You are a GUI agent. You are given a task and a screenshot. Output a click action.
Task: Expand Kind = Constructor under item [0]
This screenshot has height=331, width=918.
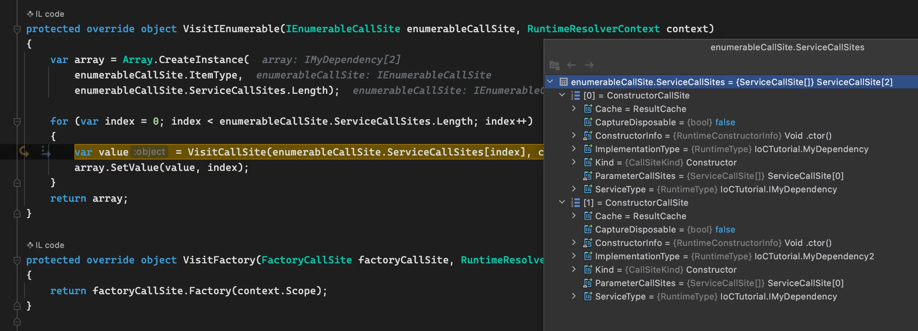pos(574,162)
